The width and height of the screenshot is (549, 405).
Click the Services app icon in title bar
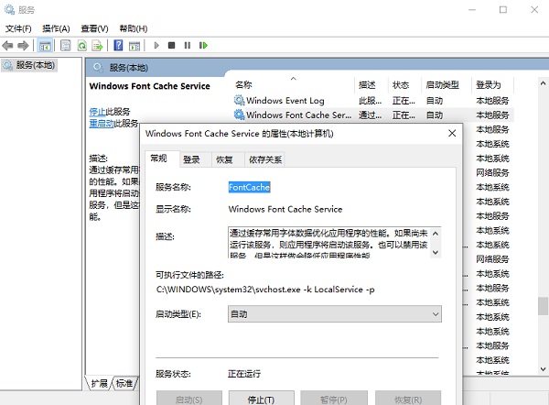(x=9, y=9)
